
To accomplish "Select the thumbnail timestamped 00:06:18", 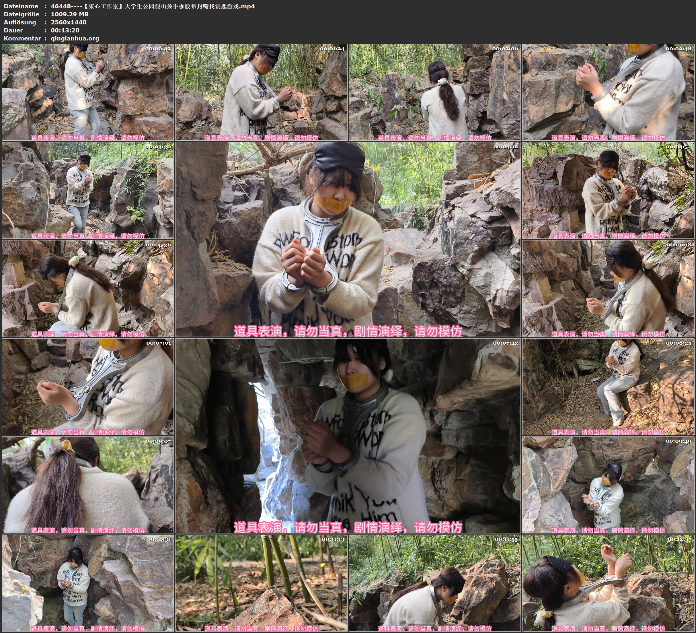I will coord(608,288).
